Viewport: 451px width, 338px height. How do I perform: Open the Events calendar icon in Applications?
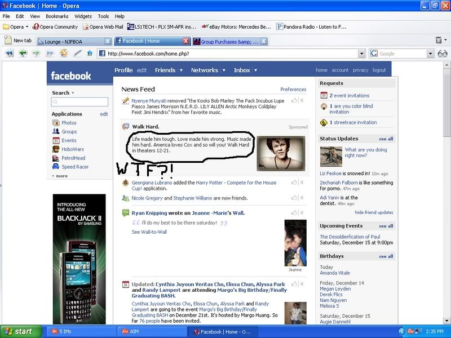56,140
